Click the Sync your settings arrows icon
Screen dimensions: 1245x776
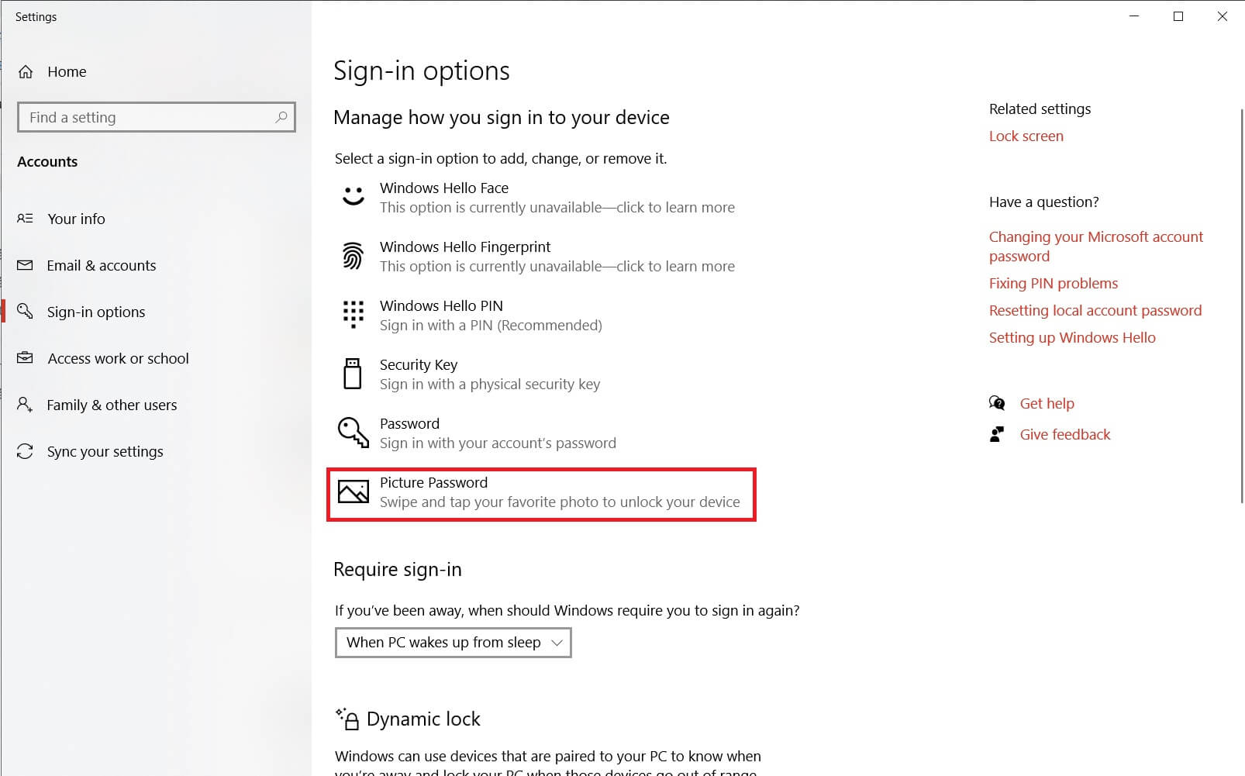pyautogui.click(x=25, y=451)
